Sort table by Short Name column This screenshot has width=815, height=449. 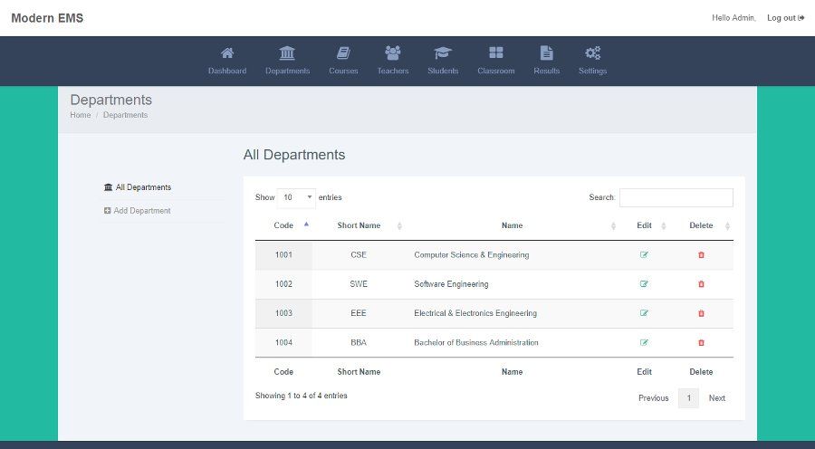[x=360, y=225]
